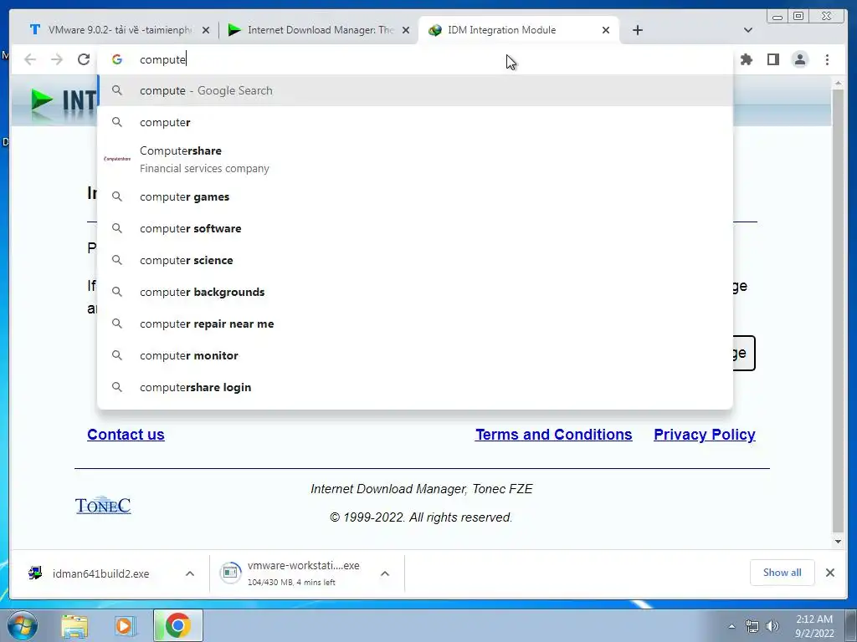Pick 'computershare login' suggestion

tap(415, 387)
